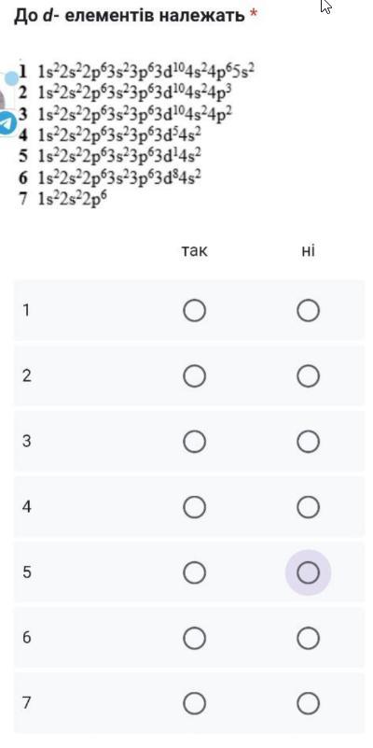Viewport: 373px width, 748px height.
Task: Select 'так' for row 5
Action: point(194,572)
